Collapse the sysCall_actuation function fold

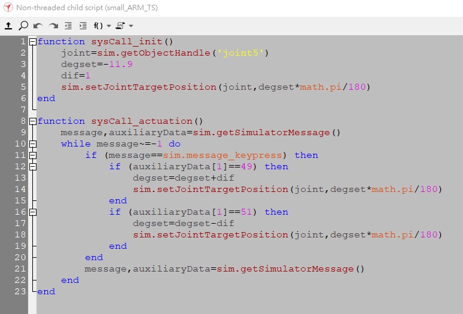pos(33,121)
